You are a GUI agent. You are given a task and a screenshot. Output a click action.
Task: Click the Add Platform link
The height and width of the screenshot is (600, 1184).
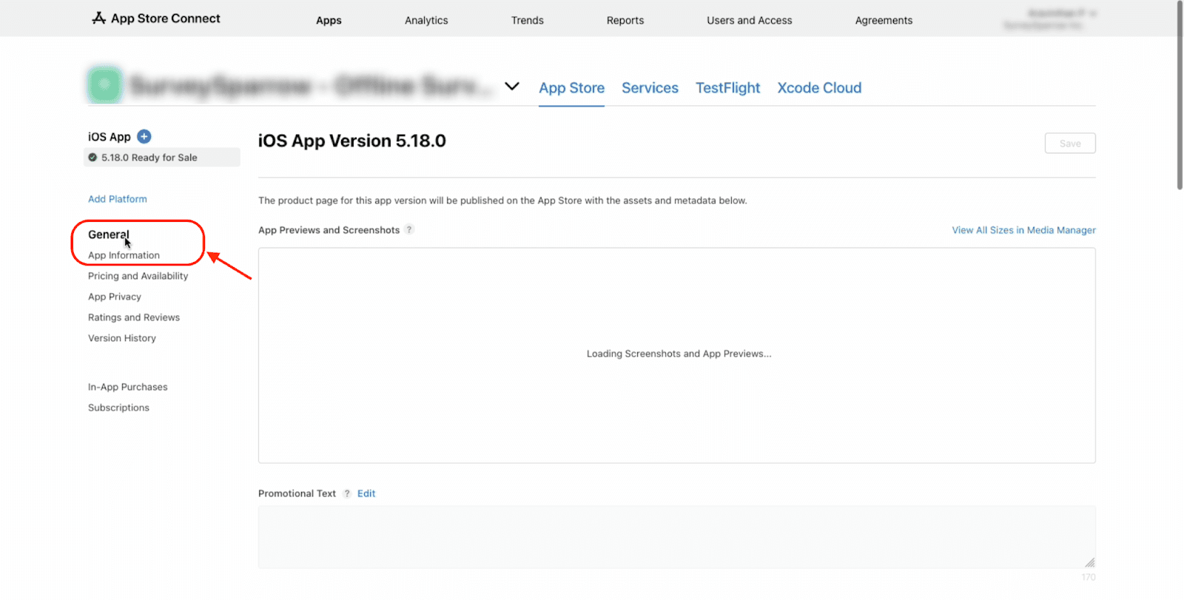click(118, 199)
